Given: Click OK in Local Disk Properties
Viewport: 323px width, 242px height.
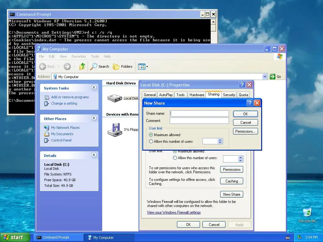Looking at the screenshot, I should tap(188, 224).
